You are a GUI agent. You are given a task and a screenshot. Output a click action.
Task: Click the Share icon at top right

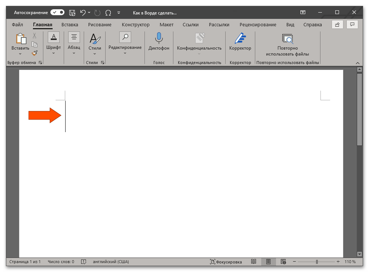tap(337, 25)
